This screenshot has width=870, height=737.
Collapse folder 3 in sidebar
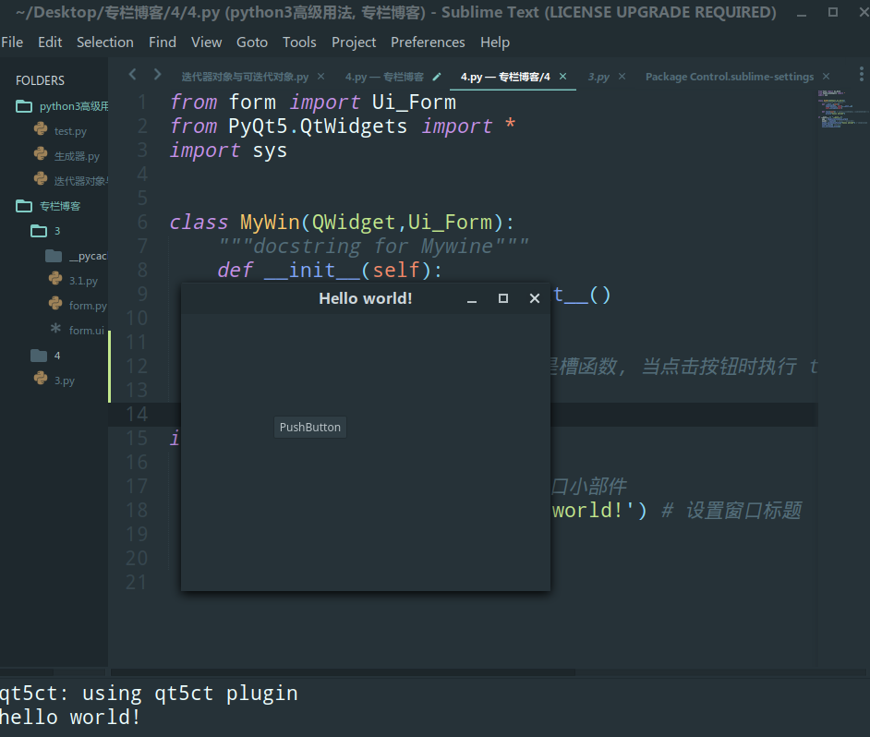coord(39,231)
